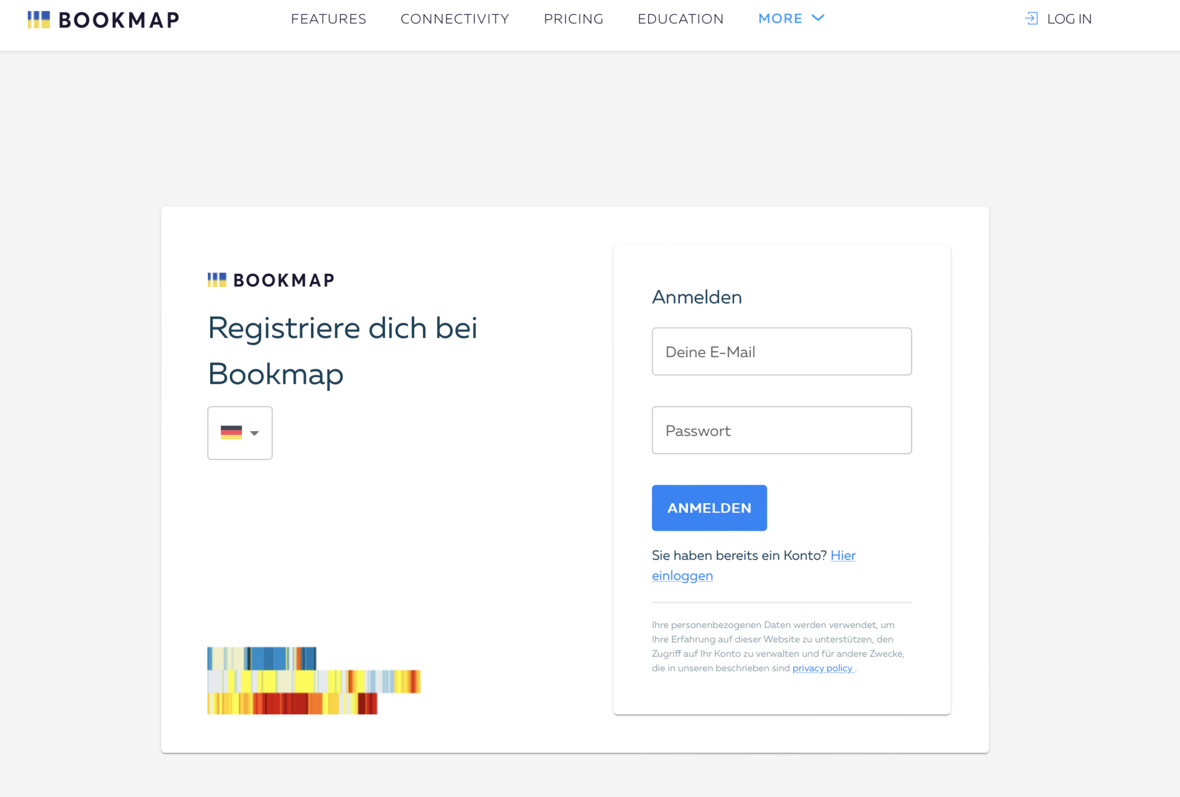Screen dimensions: 1180x797
Task: Click the heatmap graphic at card bottom
Action: [313, 680]
